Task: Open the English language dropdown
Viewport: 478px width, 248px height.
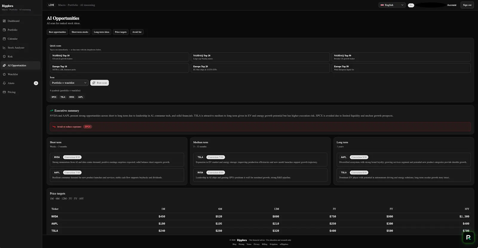Action: 392,5
